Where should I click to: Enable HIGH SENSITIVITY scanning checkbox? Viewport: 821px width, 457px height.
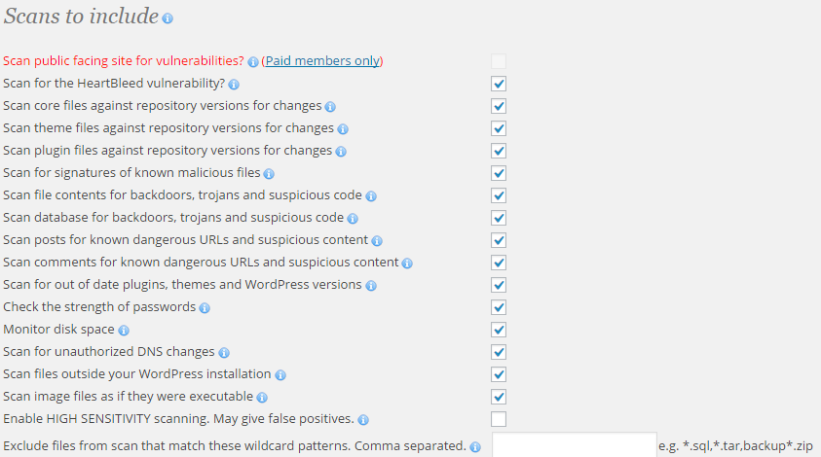click(x=499, y=419)
